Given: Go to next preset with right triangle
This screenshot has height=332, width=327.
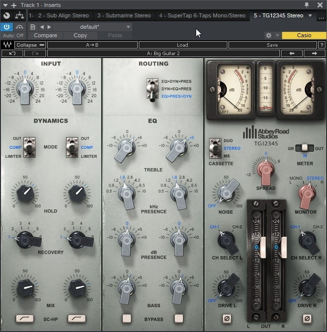Looking at the screenshot, I should 49,27.
